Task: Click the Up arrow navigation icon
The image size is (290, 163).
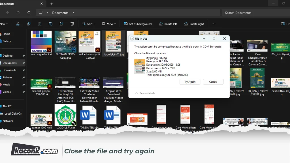Action: pos(18,12)
